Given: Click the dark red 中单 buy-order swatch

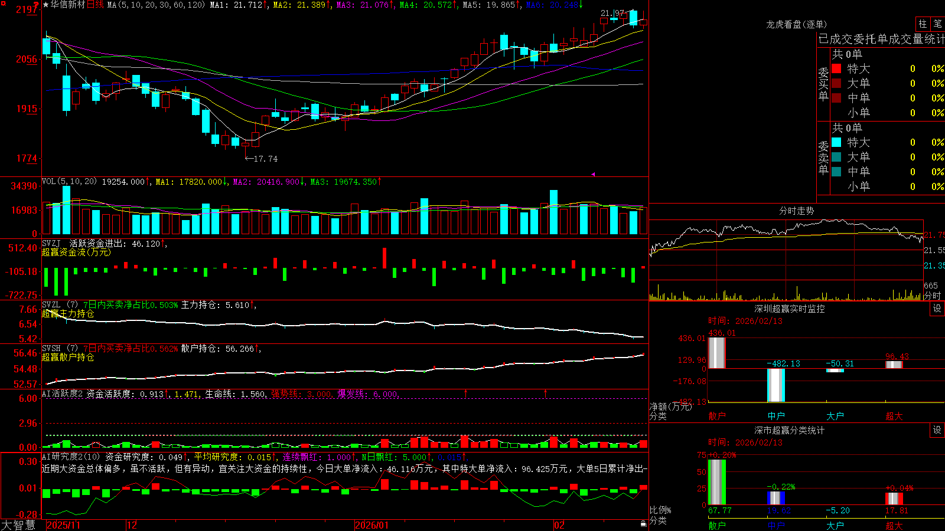Looking at the screenshot, I should (836, 98).
